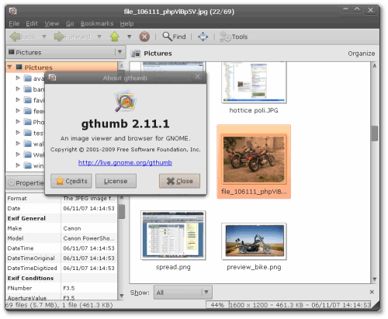Select the 'We' folder icon
Image resolution: width=388 pixels, height=319 pixels.
click(x=28, y=154)
